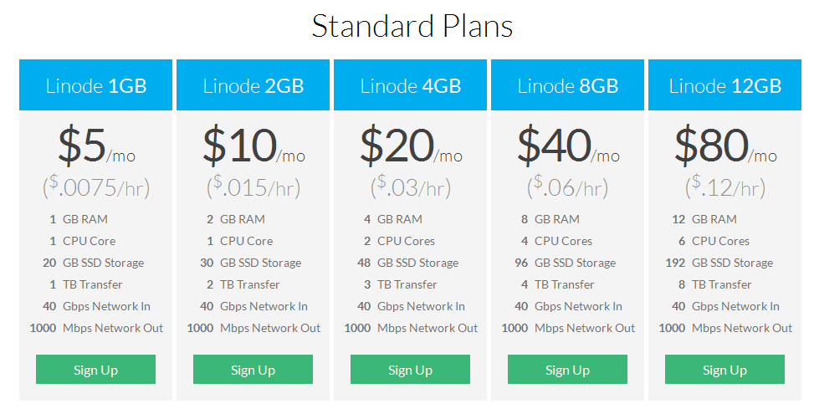Click the $.12/hr hourly rate
Image resolution: width=814 pixels, height=409 pixels.
point(725,187)
